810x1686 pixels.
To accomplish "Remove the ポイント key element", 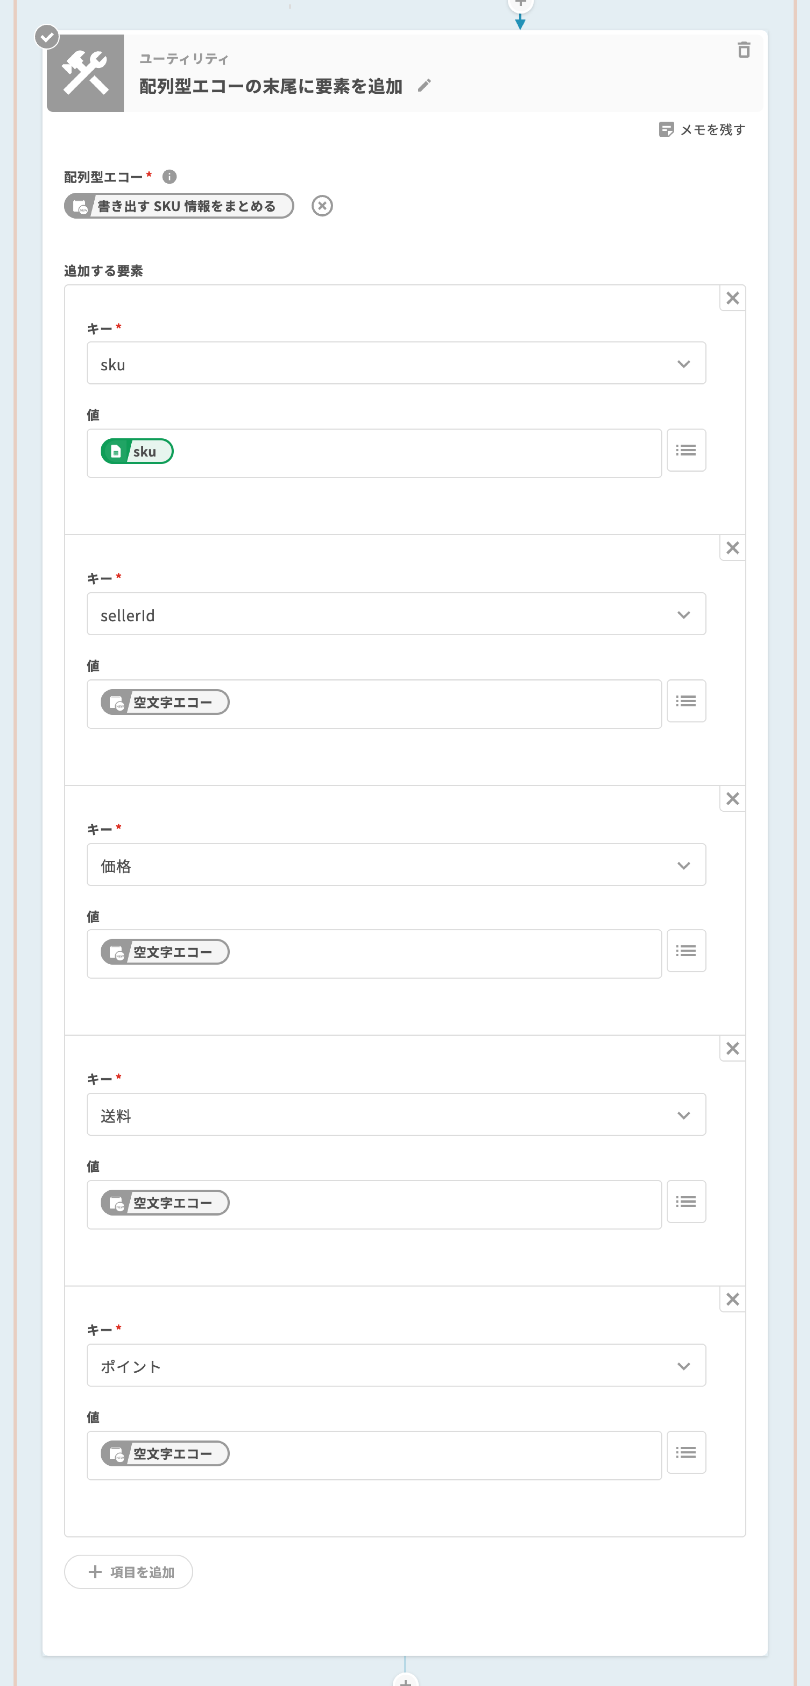I will point(732,1299).
